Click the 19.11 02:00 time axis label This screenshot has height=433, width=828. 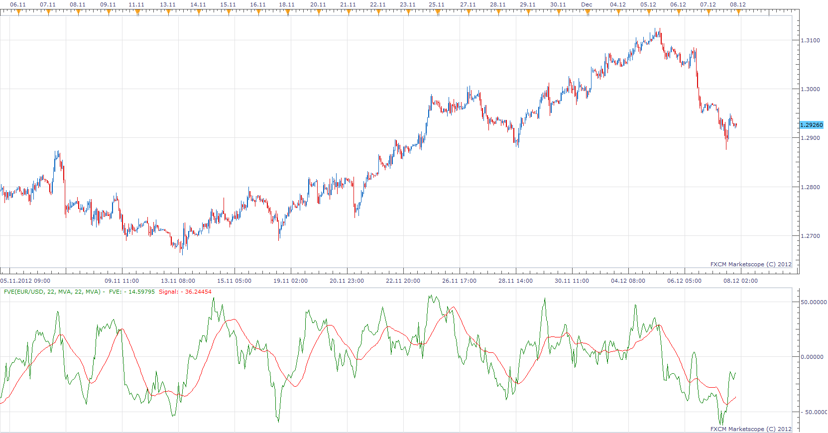pyautogui.click(x=290, y=281)
